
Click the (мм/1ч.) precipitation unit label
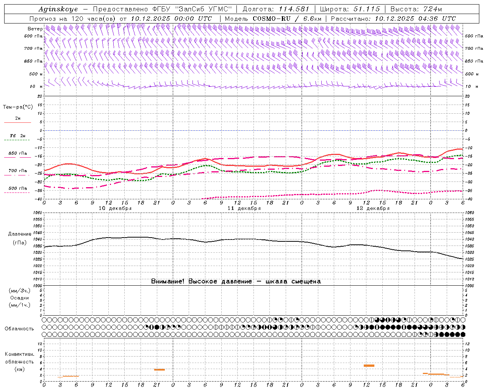[20, 305]
